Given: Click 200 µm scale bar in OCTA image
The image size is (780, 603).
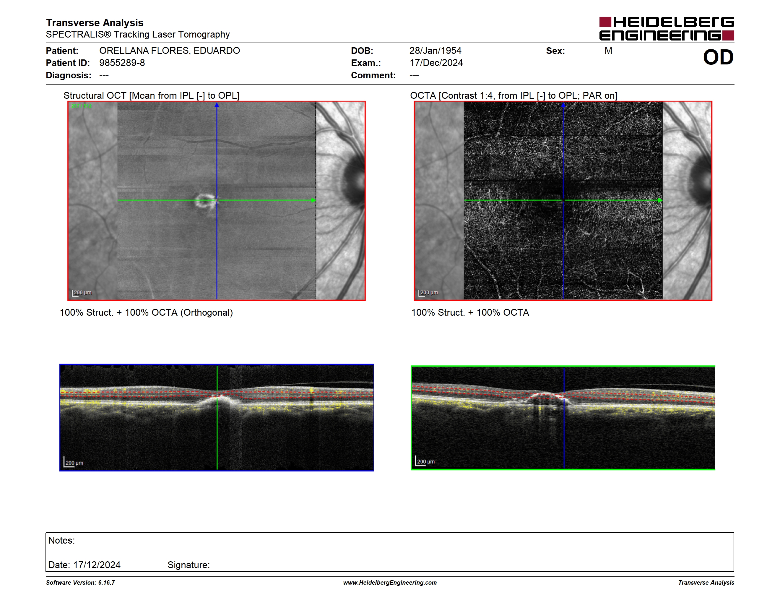Looking at the screenshot, I should 428,293.
